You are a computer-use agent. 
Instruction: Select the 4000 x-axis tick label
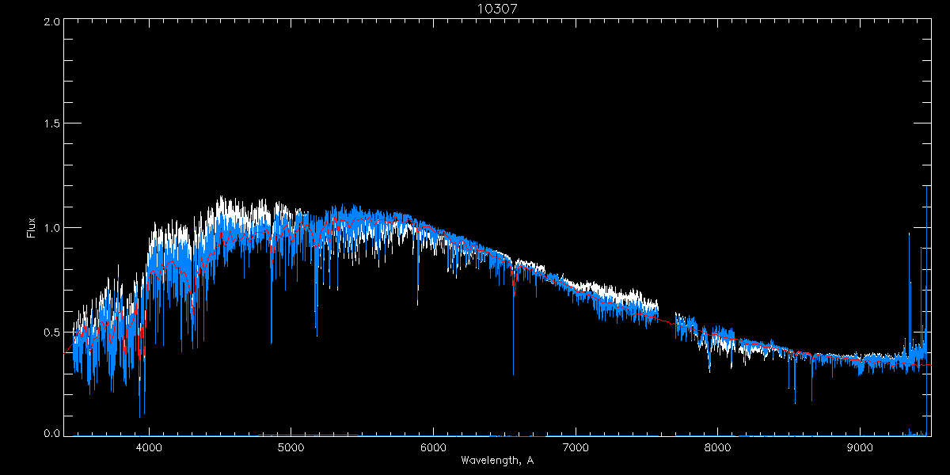149,447
